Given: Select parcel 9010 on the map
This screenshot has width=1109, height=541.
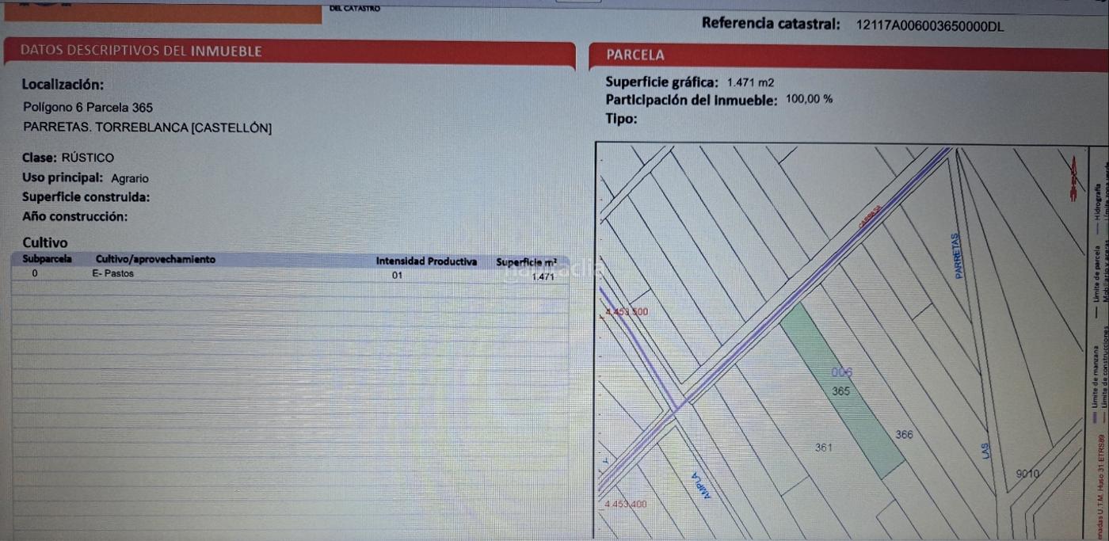Looking at the screenshot, I should (x=1027, y=474).
